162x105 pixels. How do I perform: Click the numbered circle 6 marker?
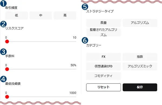85,40
